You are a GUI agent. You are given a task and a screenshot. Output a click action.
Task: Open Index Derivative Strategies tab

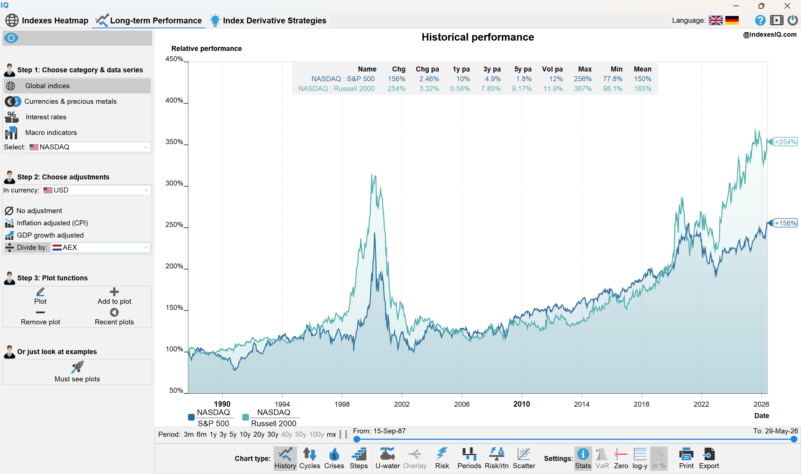(268, 20)
